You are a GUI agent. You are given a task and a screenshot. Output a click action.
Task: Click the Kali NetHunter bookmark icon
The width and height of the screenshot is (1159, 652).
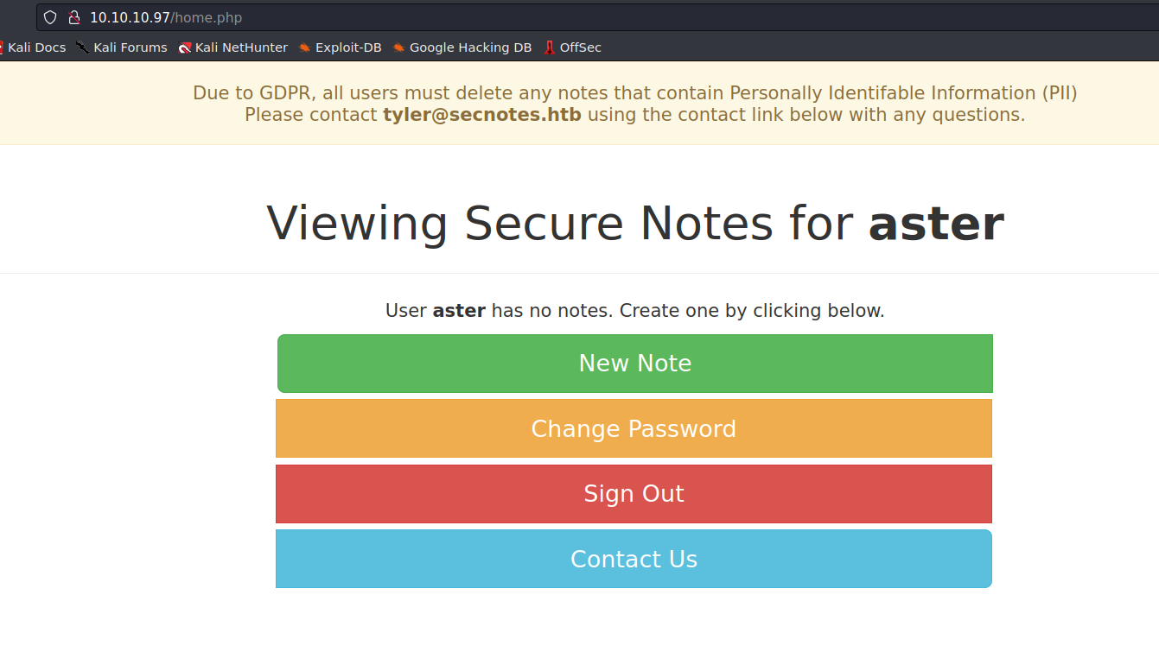(x=185, y=47)
